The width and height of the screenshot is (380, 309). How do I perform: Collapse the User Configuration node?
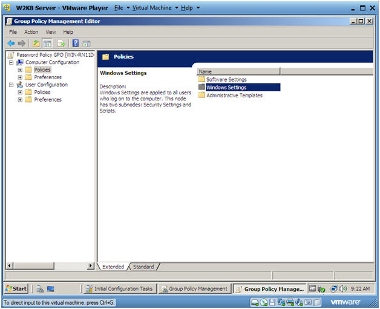[11, 85]
